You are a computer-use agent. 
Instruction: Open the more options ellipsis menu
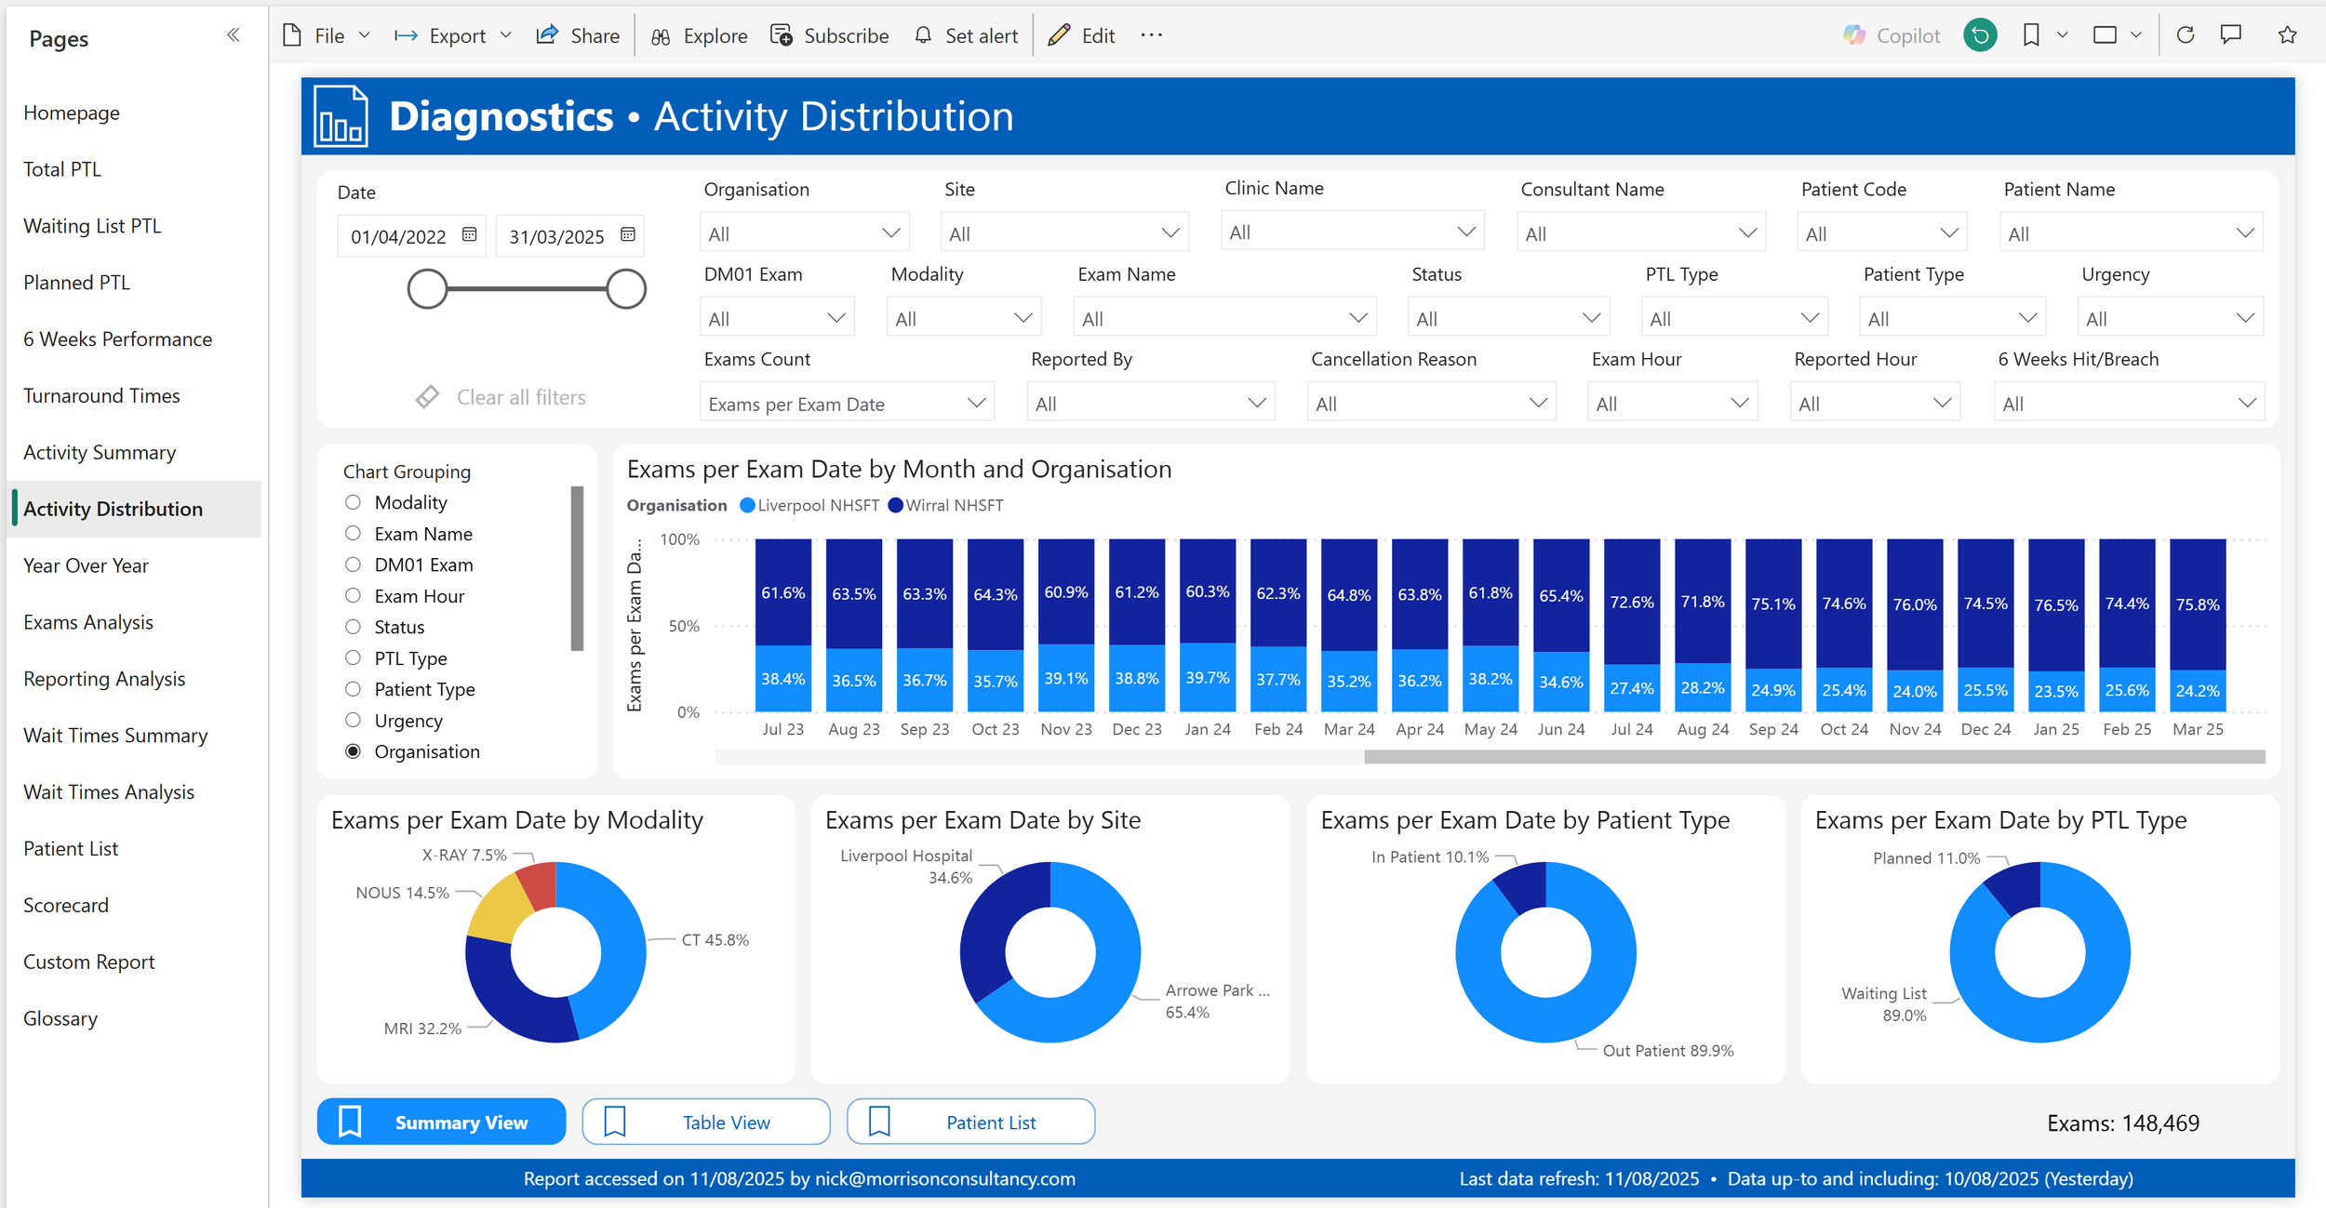tap(1152, 35)
